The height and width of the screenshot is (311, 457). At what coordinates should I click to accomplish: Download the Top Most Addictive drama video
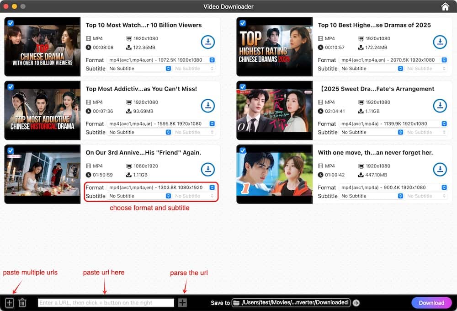[x=208, y=106]
